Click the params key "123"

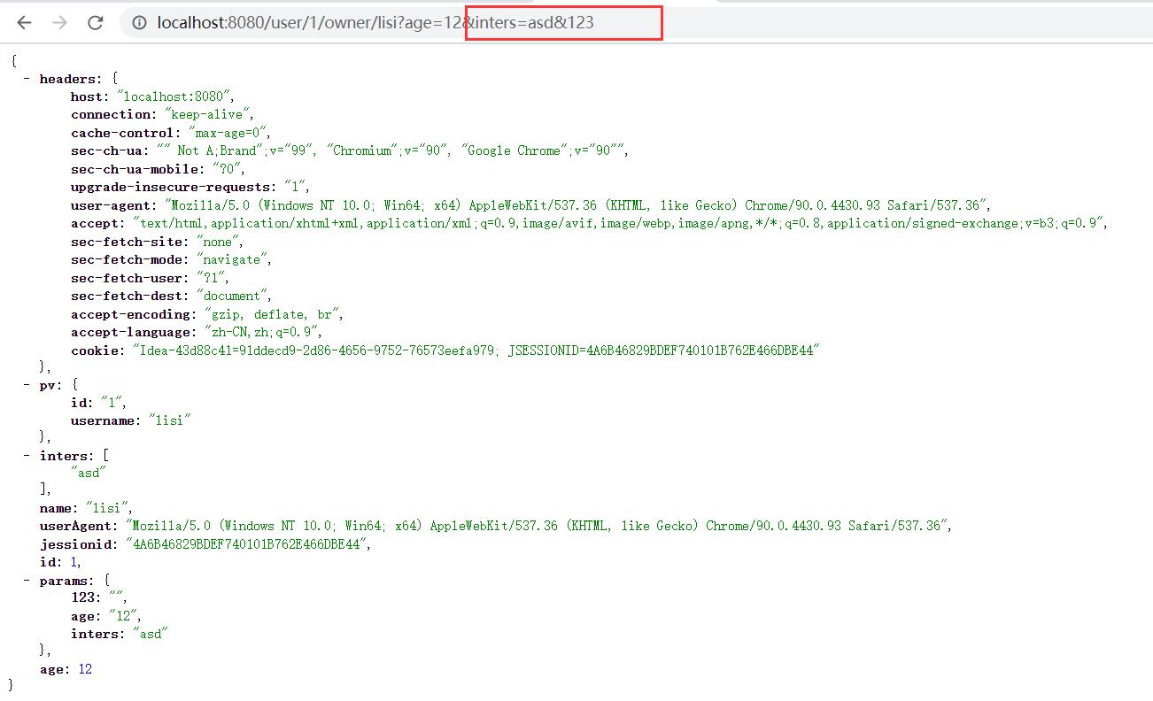pyautogui.click(x=82, y=597)
